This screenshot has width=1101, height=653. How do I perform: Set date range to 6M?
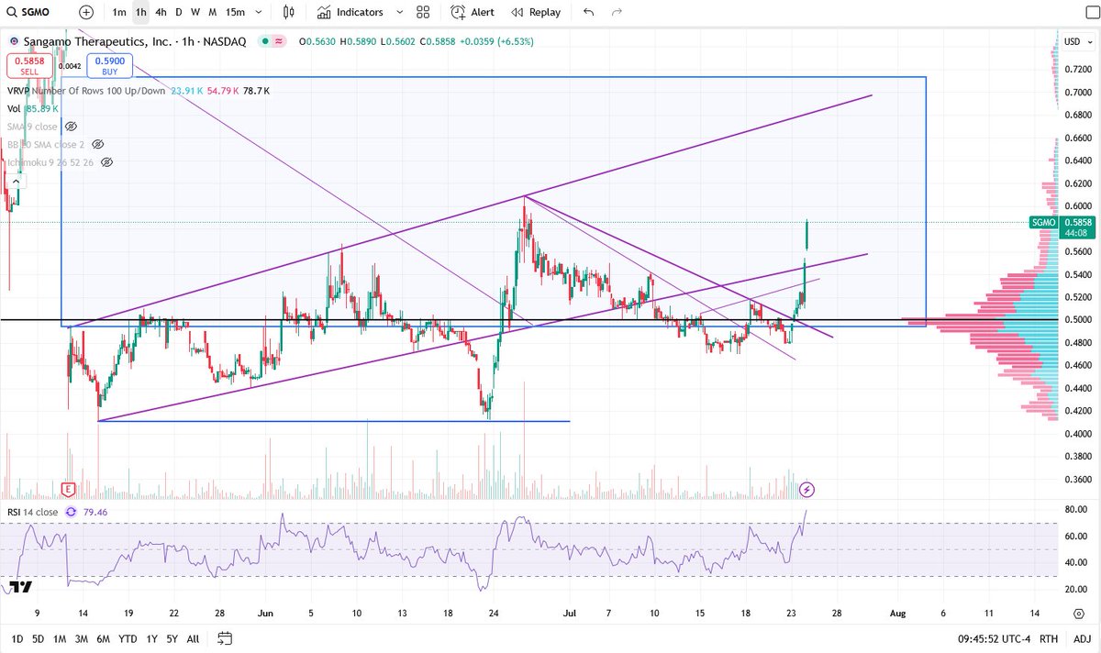tap(104, 638)
